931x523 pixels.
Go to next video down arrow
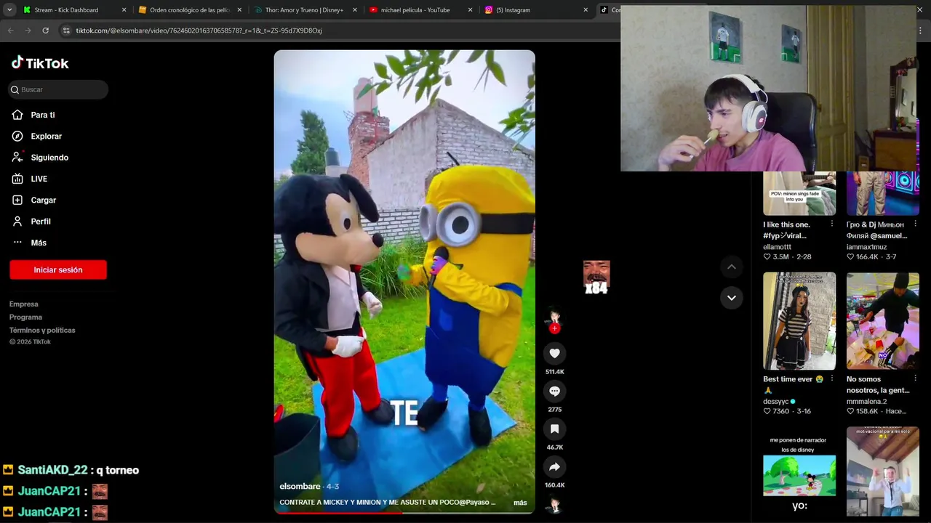(x=732, y=298)
